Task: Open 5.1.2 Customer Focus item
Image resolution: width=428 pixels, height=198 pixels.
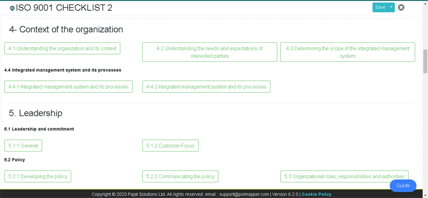Action: (x=170, y=145)
